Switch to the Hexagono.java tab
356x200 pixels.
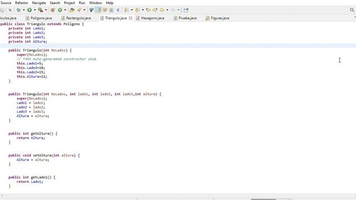[x=150, y=18]
